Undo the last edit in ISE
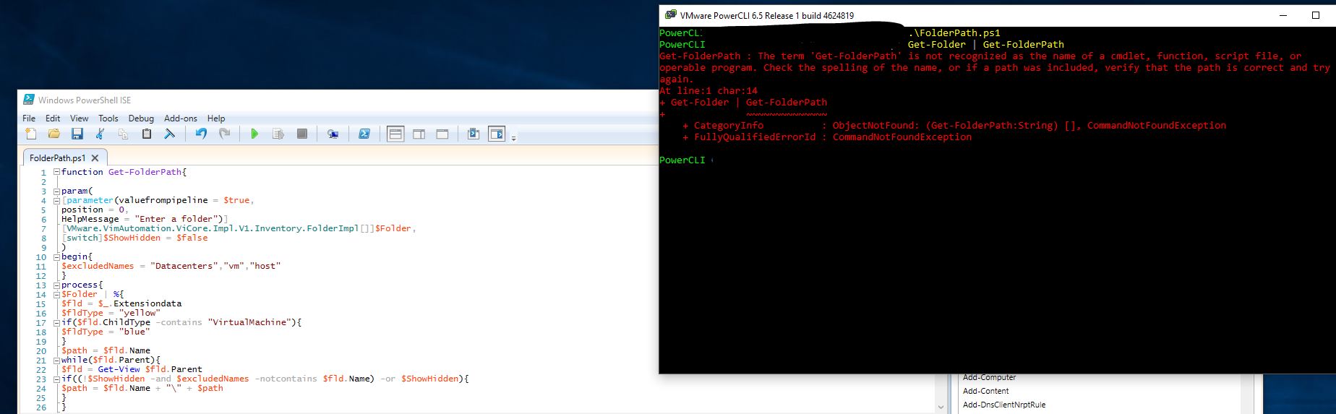1336x414 pixels. point(201,134)
